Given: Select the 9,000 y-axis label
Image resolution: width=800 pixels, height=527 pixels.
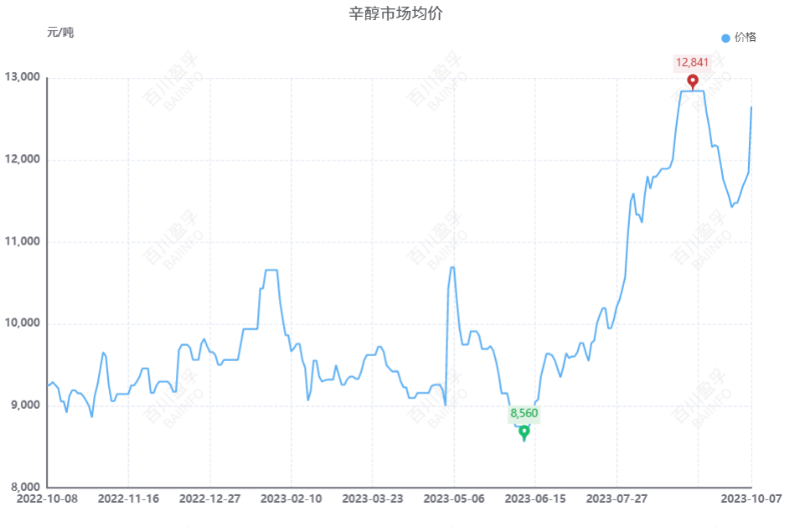Looking at the screenshot, I should click(25, 406).
